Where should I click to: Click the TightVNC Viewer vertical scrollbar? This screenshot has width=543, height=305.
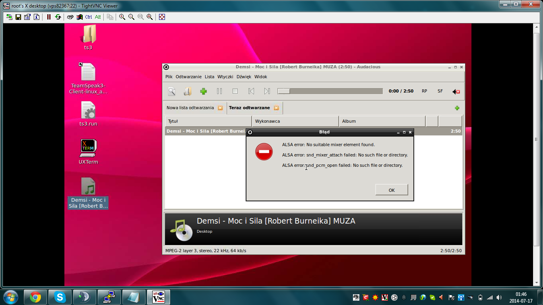tap(536, 155)
